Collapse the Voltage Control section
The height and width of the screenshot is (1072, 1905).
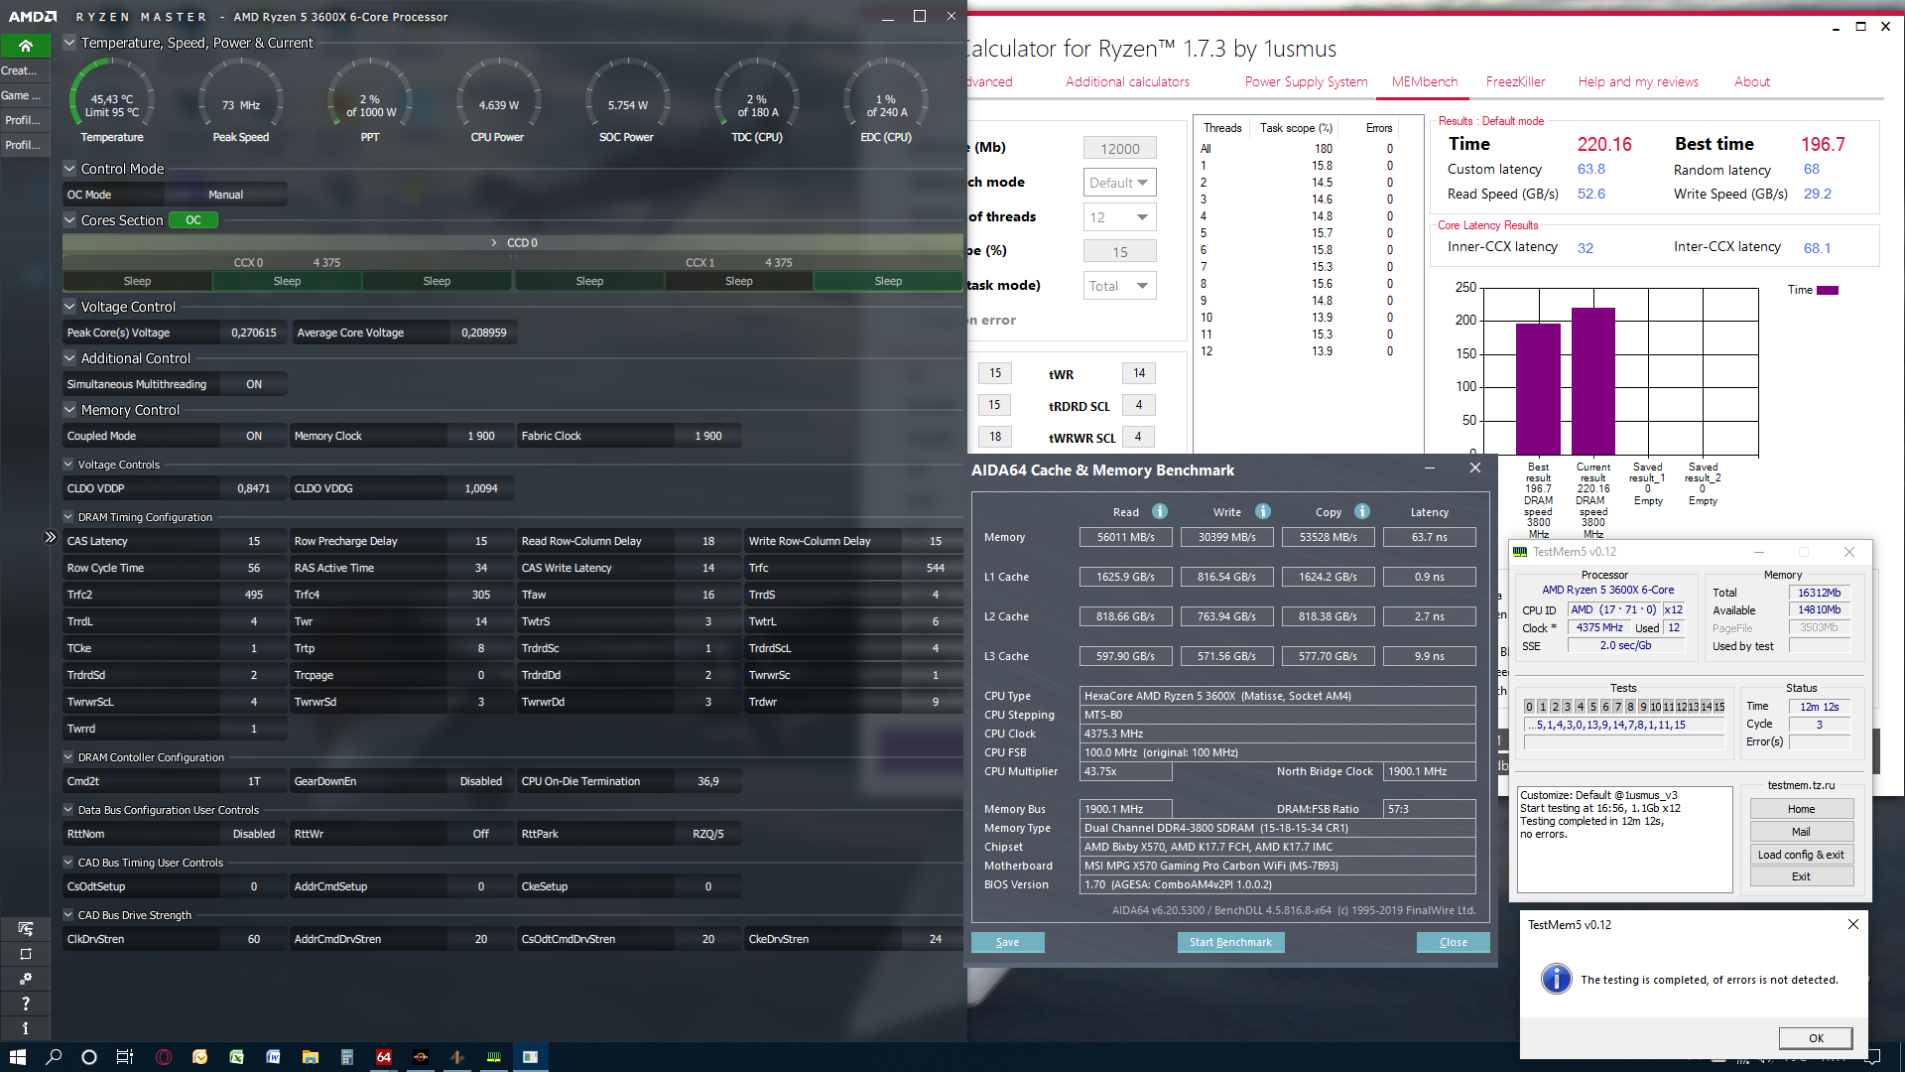[x=69, y=307]
